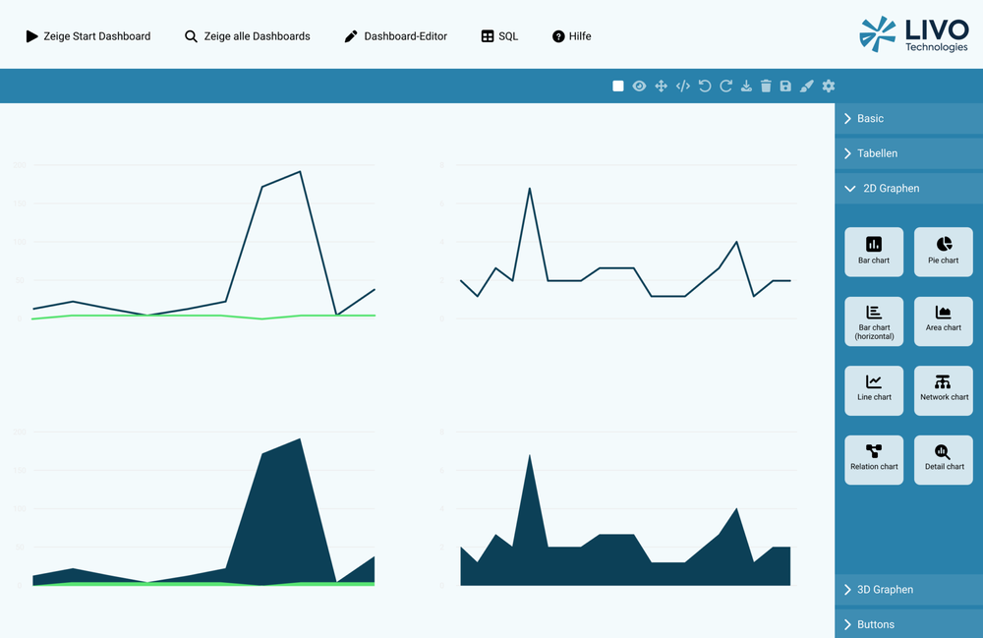
Task: Toggle preview with the eye icon
Action: 639,86
